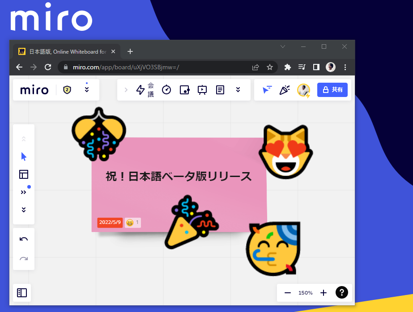Viewport: 413px width, 312px height.
Task: Go forward in the browser
Action: [x=34, y=67]
